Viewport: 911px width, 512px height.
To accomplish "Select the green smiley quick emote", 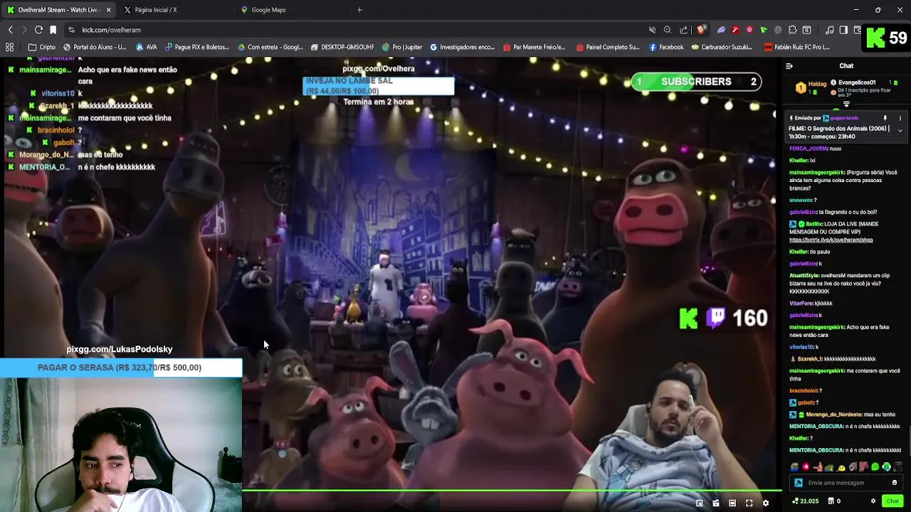I will pos(875,467).
